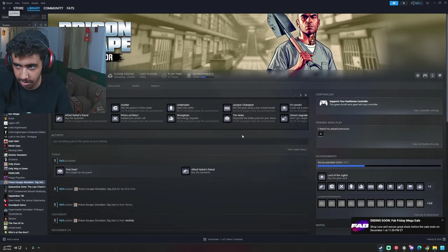Open Downloads status at bottom bar

coord(223,239)
